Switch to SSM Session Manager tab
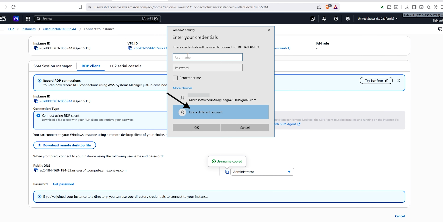Screen dimensions: 443x222 [x=52, y=66]
